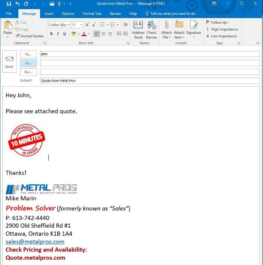Undo the last action in the title bar
The height and width of the screenshot is (265, 263).
[x=18, y=3]
